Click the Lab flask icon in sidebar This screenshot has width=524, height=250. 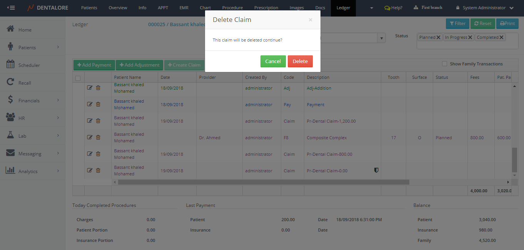(10, 135)
